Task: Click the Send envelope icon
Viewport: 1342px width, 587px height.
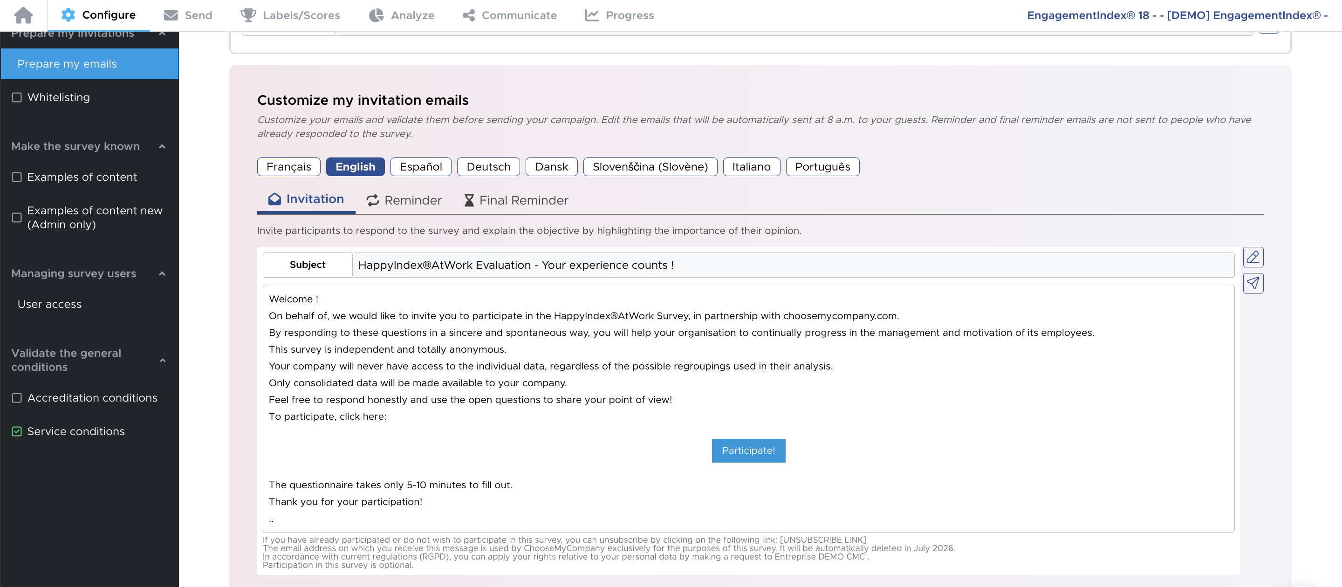Action: pyautogui.click(x=171, y=15)
